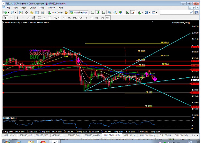
Task: Zoom out of the chart
Action: point(115,12)
